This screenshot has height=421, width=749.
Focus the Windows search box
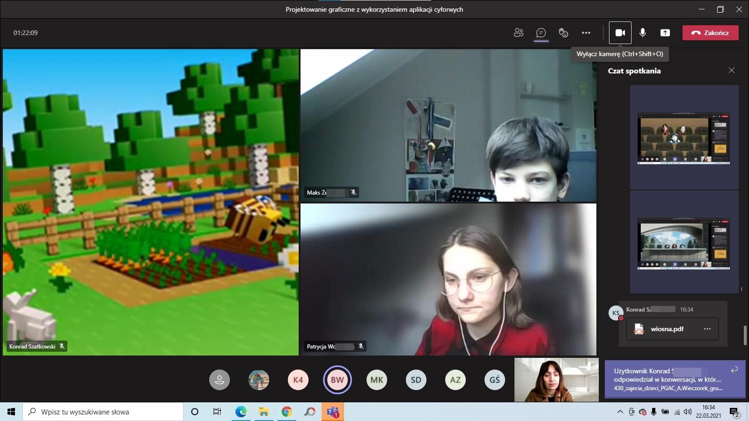103,412
